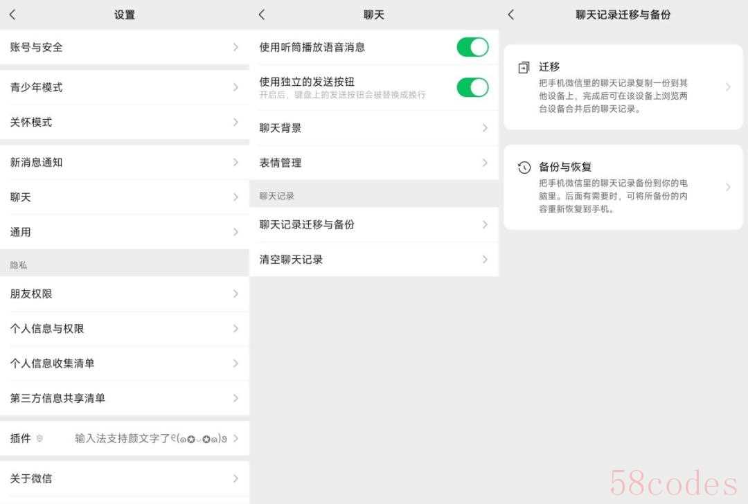Open 第三方信息共享清单
This screenshot has height=504, width=748.
point(125,398)
